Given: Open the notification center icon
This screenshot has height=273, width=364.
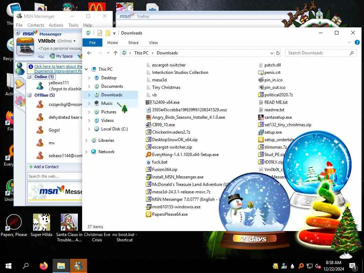Looking at the screenshot, I should [x=353, y=267].
